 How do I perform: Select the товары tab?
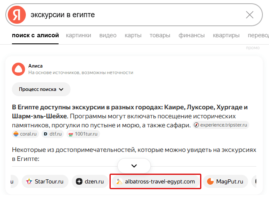tap(160, 35)
